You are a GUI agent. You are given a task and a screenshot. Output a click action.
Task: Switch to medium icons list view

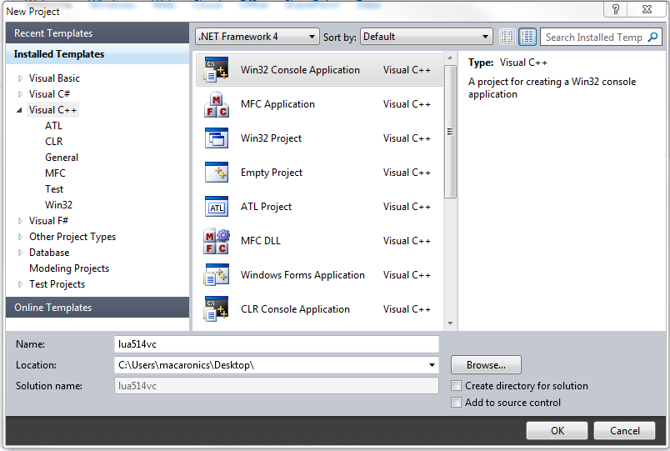(x=527, y=37)
